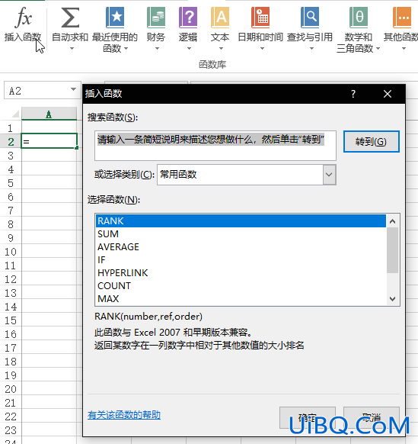418x444 pixels.
Task: Click the search function (搜索函数) text box
Action: (x=215, y=146)
